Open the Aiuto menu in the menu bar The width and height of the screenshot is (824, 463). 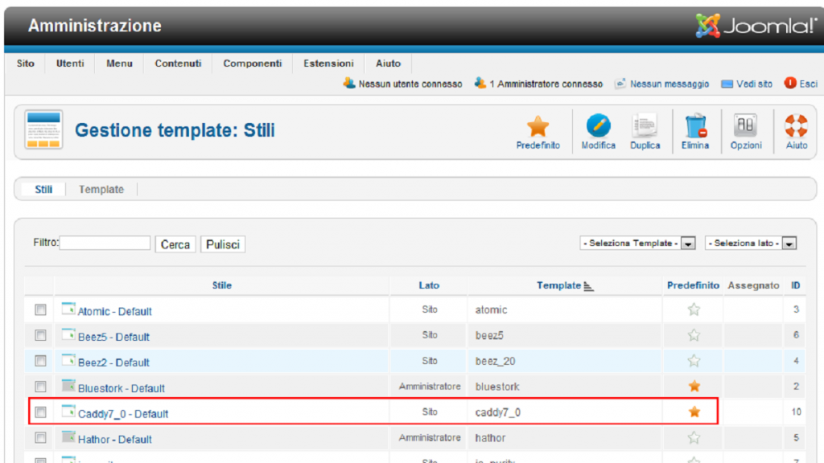pos(388,64)
